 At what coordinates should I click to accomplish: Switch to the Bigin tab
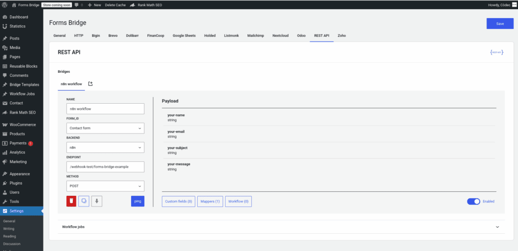96,35
